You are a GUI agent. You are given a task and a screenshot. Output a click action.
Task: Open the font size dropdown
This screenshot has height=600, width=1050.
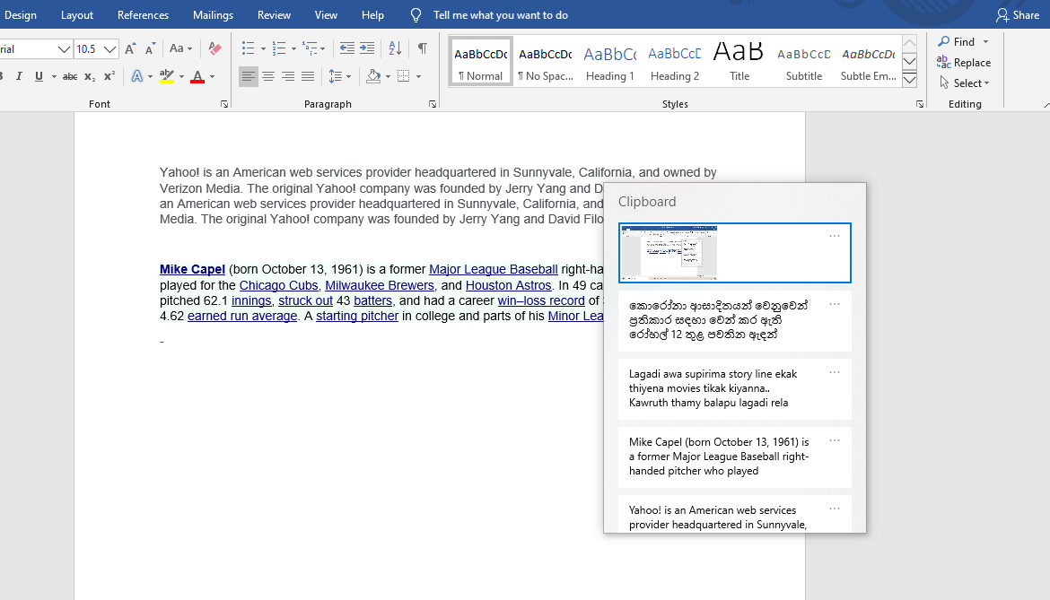(x=110, y=48)
